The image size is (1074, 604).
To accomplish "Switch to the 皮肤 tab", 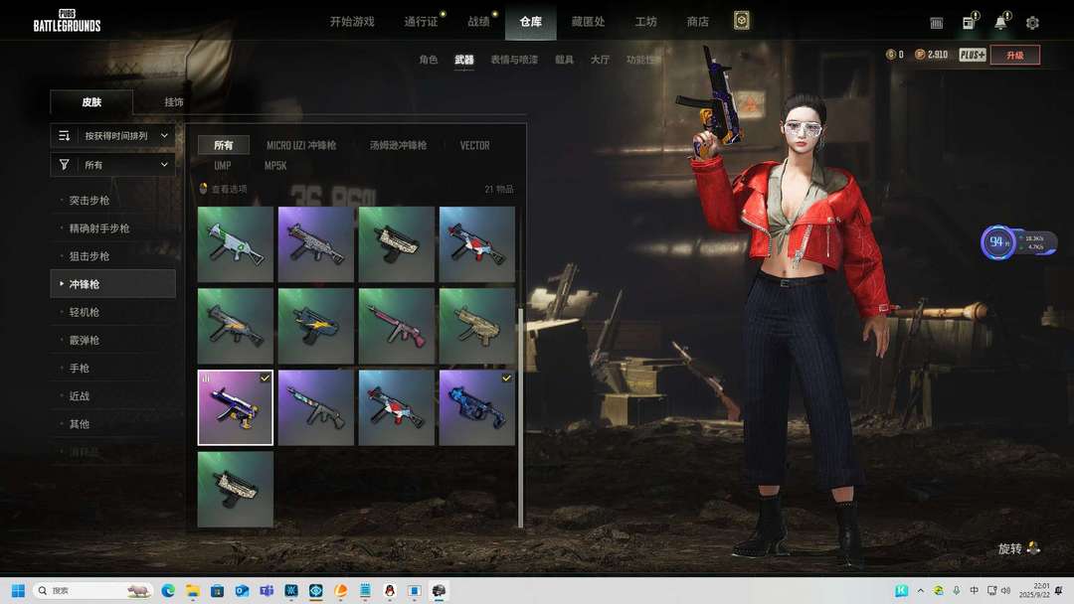I will click(x=91, y=102).
